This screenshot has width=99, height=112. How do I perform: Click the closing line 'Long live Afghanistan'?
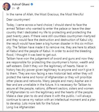pos(21,107)
